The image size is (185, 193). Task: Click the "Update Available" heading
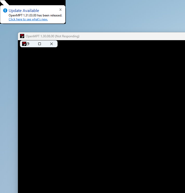pyautogui.click(x=24, y=11)
